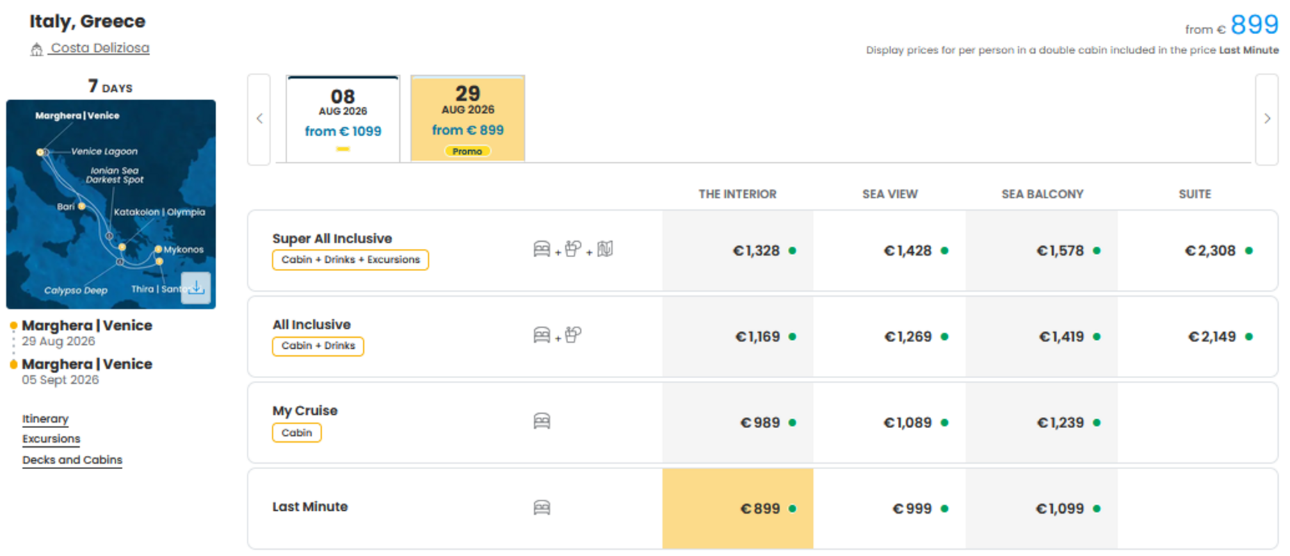Click the cabin bed icon in My Cruise row
This screenshot has width=1290, height=556.
tap(542, 421)
